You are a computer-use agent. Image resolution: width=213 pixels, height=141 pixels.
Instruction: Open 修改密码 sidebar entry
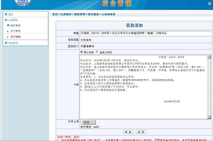tap(13, 43)
